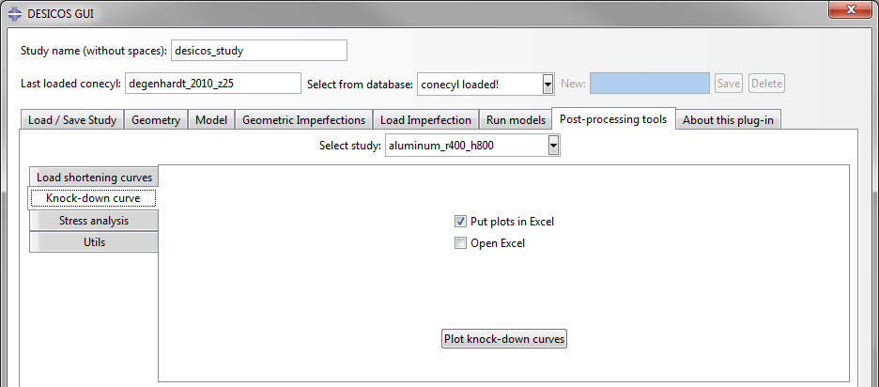Image resolution: width=879 pixels, height=387 pixels.
Task: Open the Select study dropdown arrow
Action: pyautogui.click(x=553, y=147)
